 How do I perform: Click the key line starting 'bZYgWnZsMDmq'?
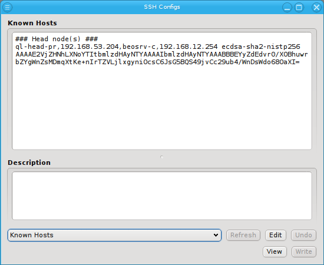157,62
